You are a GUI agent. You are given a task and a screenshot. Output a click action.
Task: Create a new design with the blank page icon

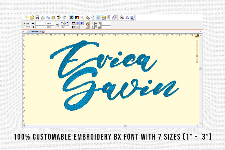pos(27,17)
